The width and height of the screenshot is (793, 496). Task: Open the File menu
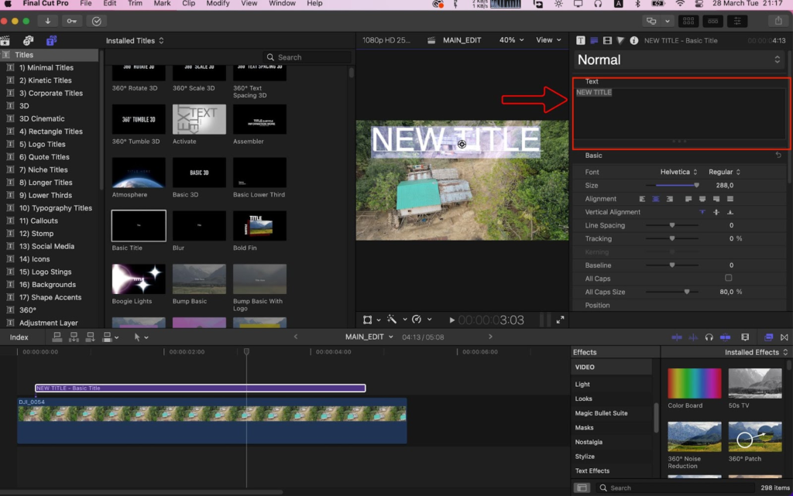coord(86,4)
